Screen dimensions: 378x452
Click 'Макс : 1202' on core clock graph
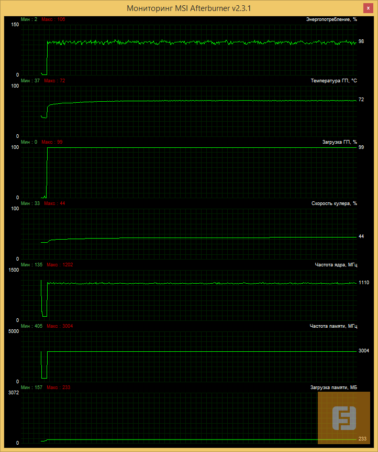point(60,265)
